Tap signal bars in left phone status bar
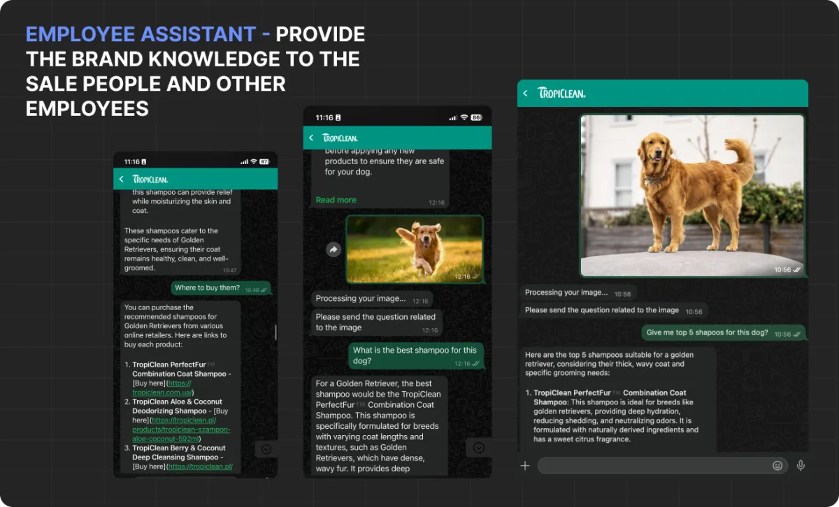839x507 pixels. [x=244, y=161]
